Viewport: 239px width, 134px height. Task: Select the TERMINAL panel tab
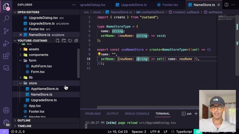point(163,114)
